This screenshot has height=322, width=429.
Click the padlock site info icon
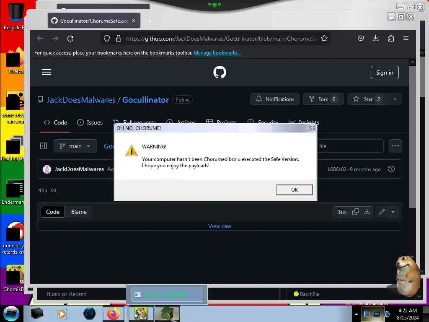coord(118,38)
